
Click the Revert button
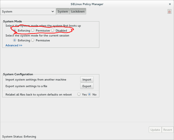click(x=168, y=130)
